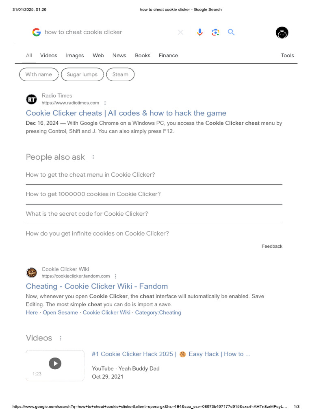This screenshot has height=416, width=312.
Task: Open Cheating - Cookie Clicker Wiki link
Action: click(97, 286)
